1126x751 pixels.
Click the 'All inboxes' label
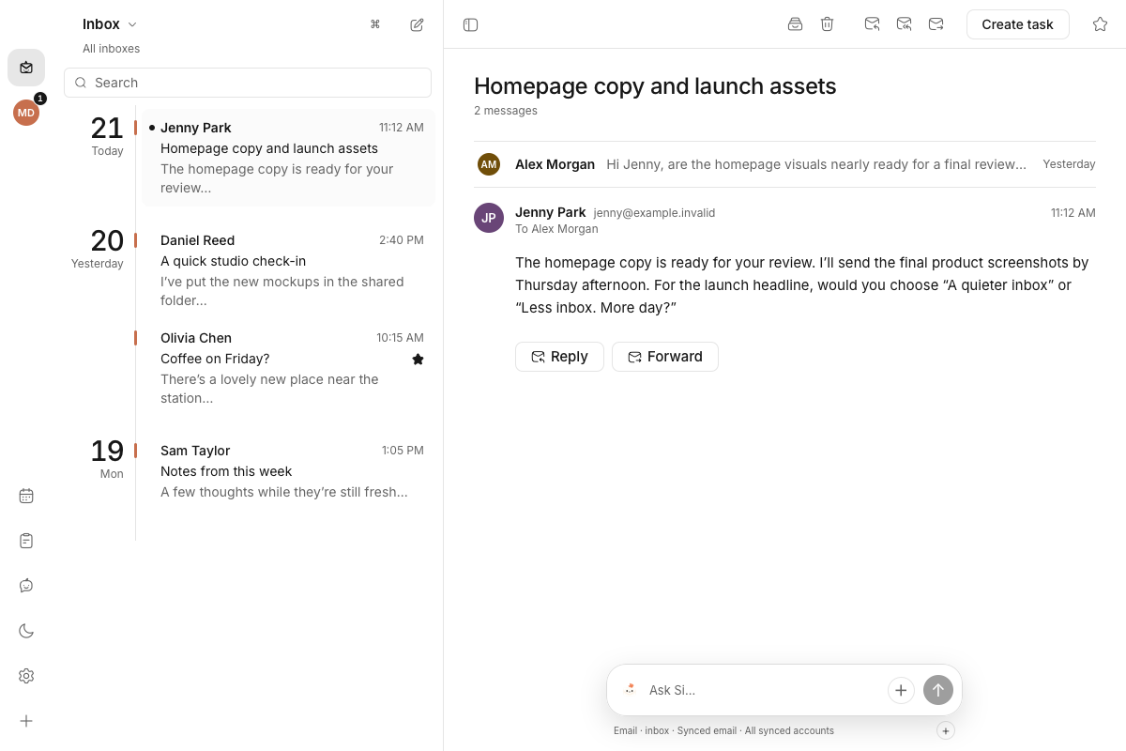coord(111,49)
